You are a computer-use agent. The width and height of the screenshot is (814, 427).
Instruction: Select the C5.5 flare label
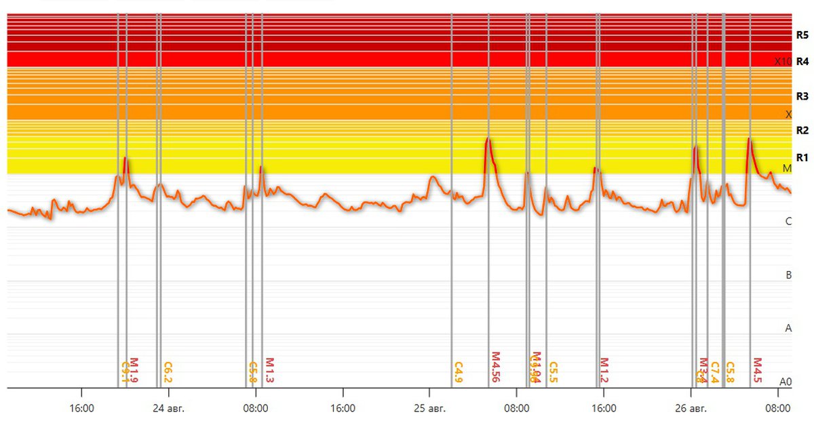coord(553,371)
